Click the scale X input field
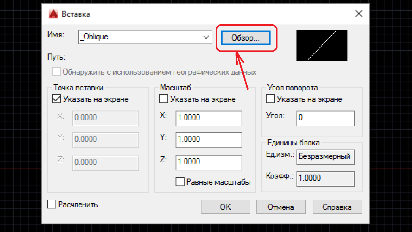 [209, 118]
